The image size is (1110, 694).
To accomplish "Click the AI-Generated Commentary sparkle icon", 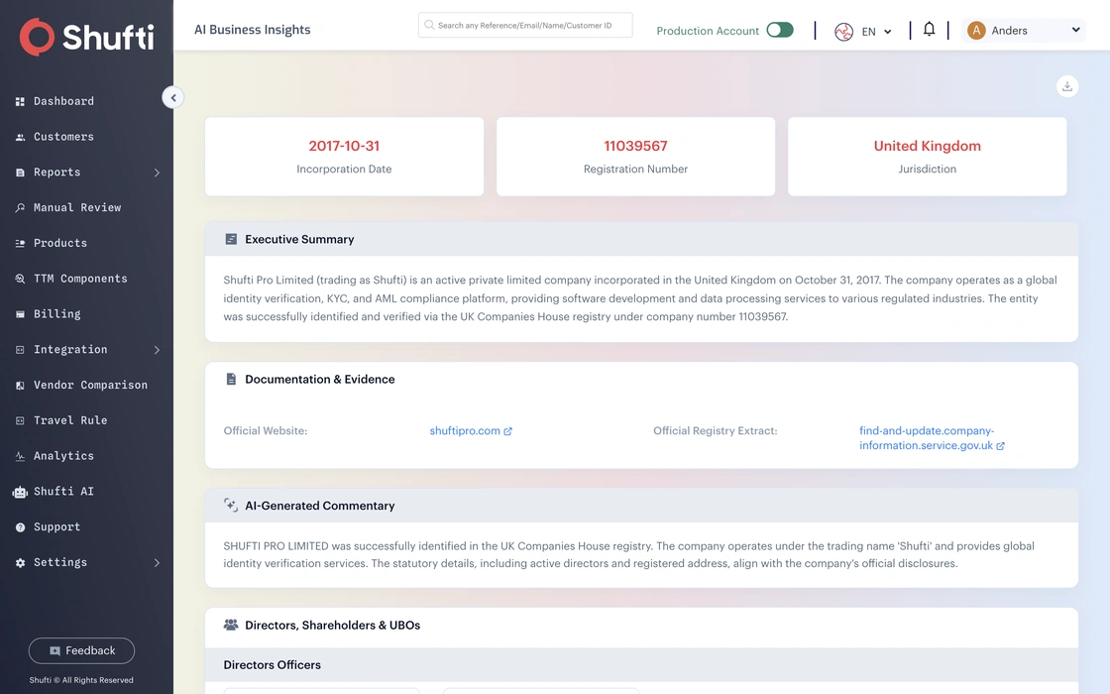I will pos(231,505).
